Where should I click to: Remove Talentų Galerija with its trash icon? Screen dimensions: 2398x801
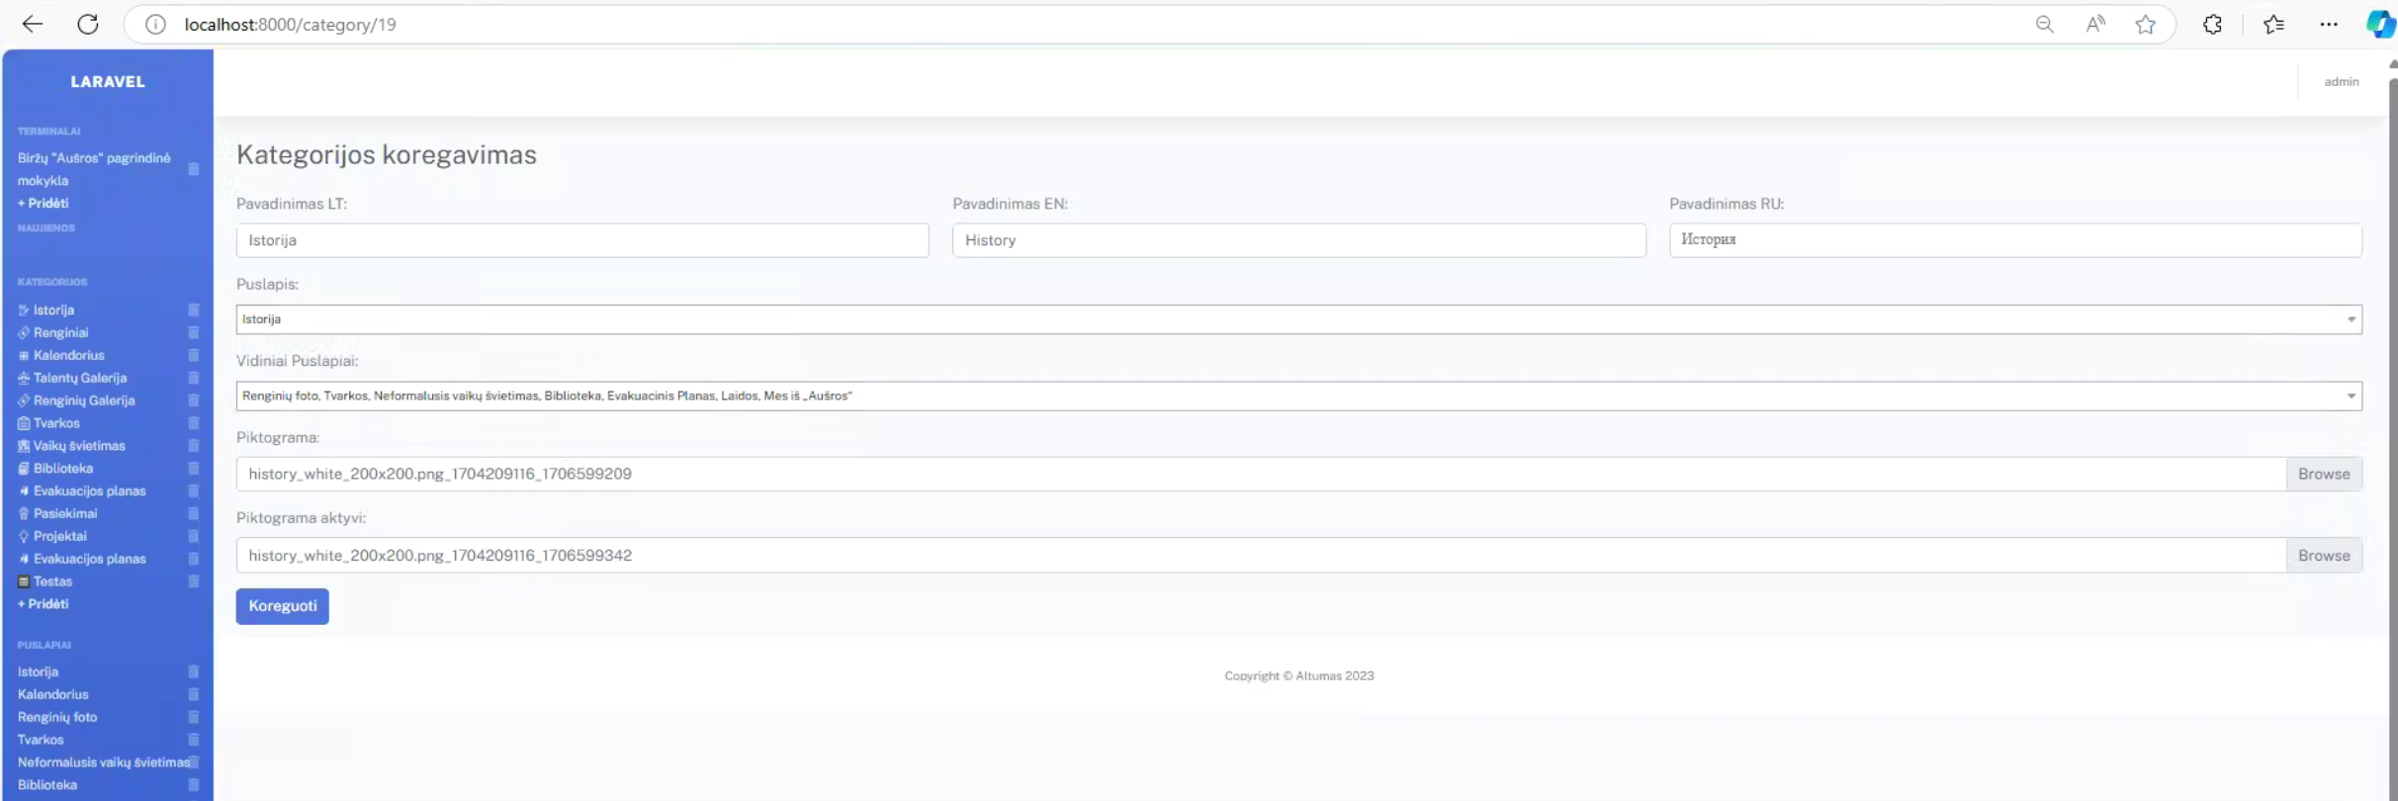tap(194, 379)
